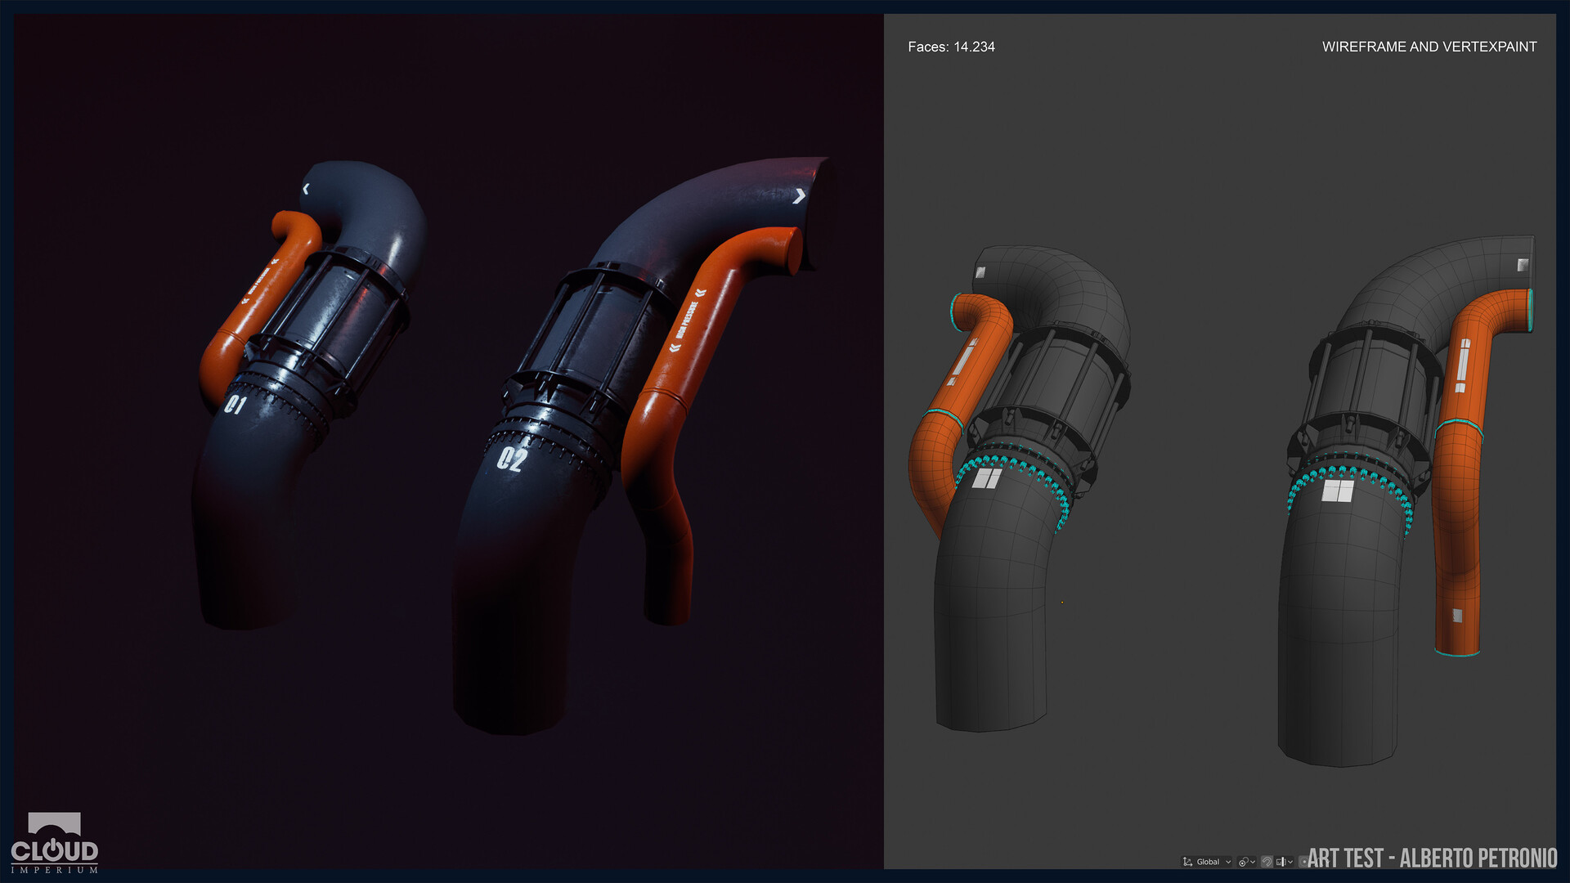Image resolution: width=1570 pixels, height=883 pixels.
Task: Click the white square at top of right wireframe pipe
Action: pos(1523,265)
